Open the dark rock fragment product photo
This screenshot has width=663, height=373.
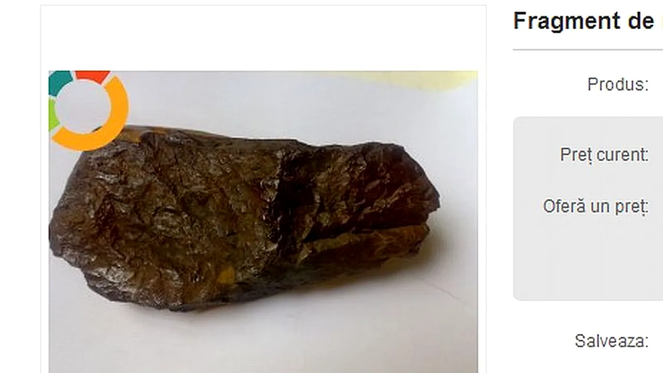coord(263,222)
